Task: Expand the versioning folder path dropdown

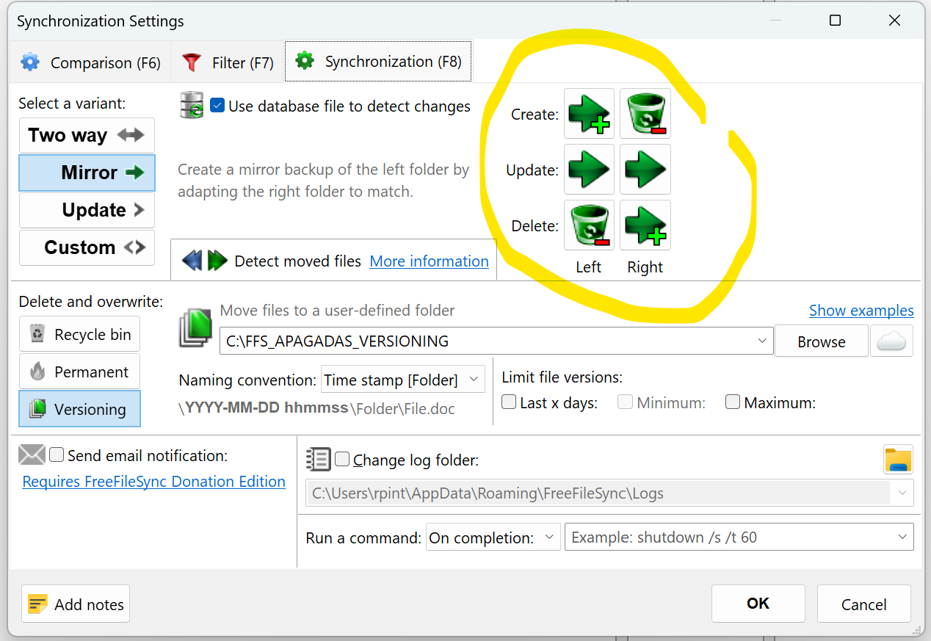Action: pos(763,341)
